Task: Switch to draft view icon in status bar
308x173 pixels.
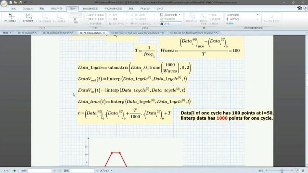Action: 303,171
